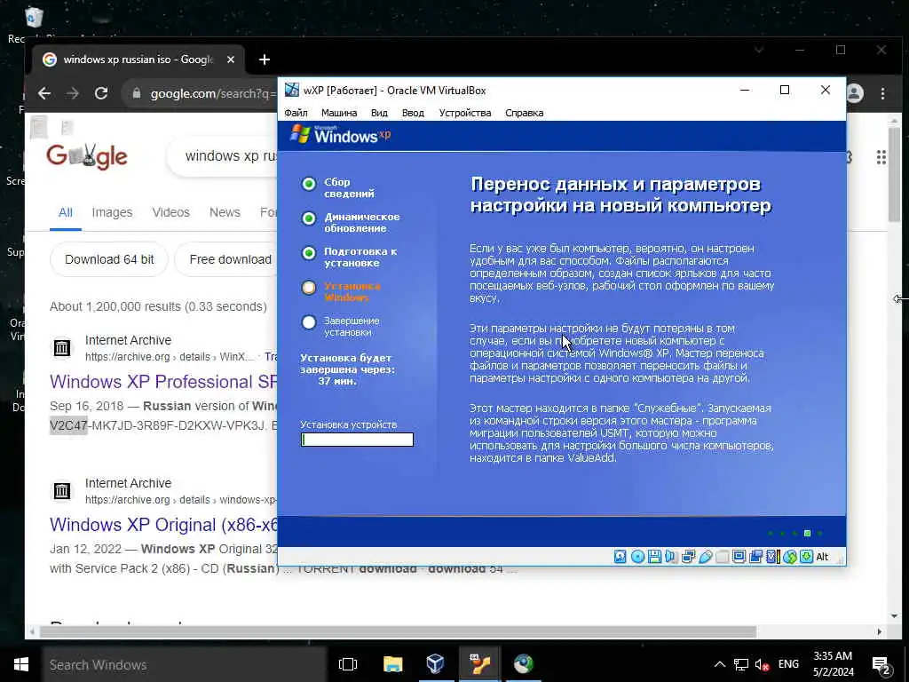Click the Internet Archive favicon of second result
This screenshot has width=909, height=682.
tap(62, 491)
